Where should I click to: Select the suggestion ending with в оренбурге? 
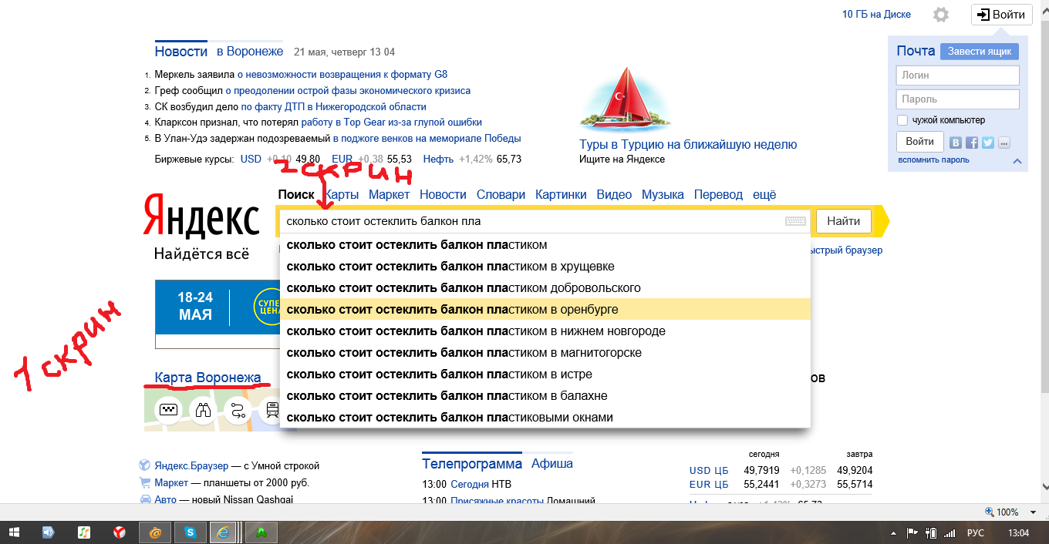545,310
